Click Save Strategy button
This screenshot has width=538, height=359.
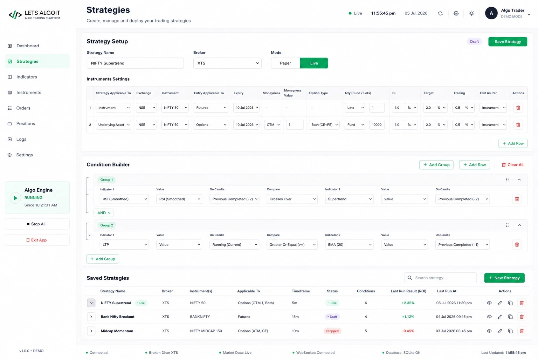pyautogui.click(x=508, y=42)
